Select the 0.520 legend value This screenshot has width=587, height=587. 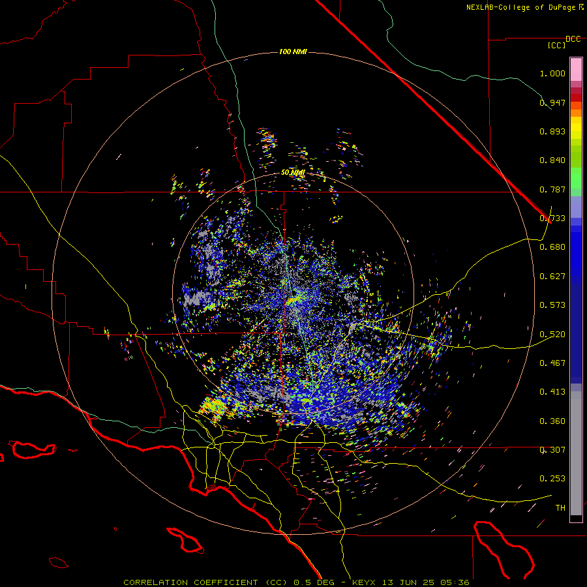[x=552, y=334]
